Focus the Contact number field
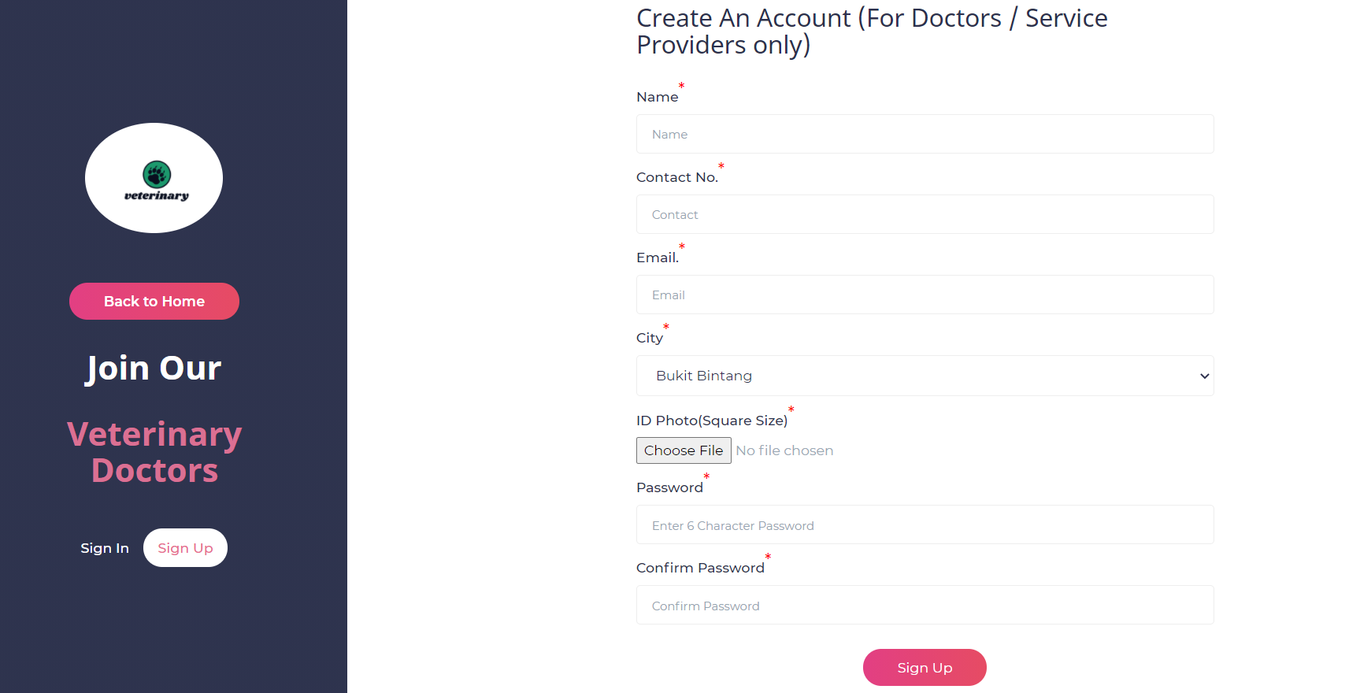 click(925, 214)
